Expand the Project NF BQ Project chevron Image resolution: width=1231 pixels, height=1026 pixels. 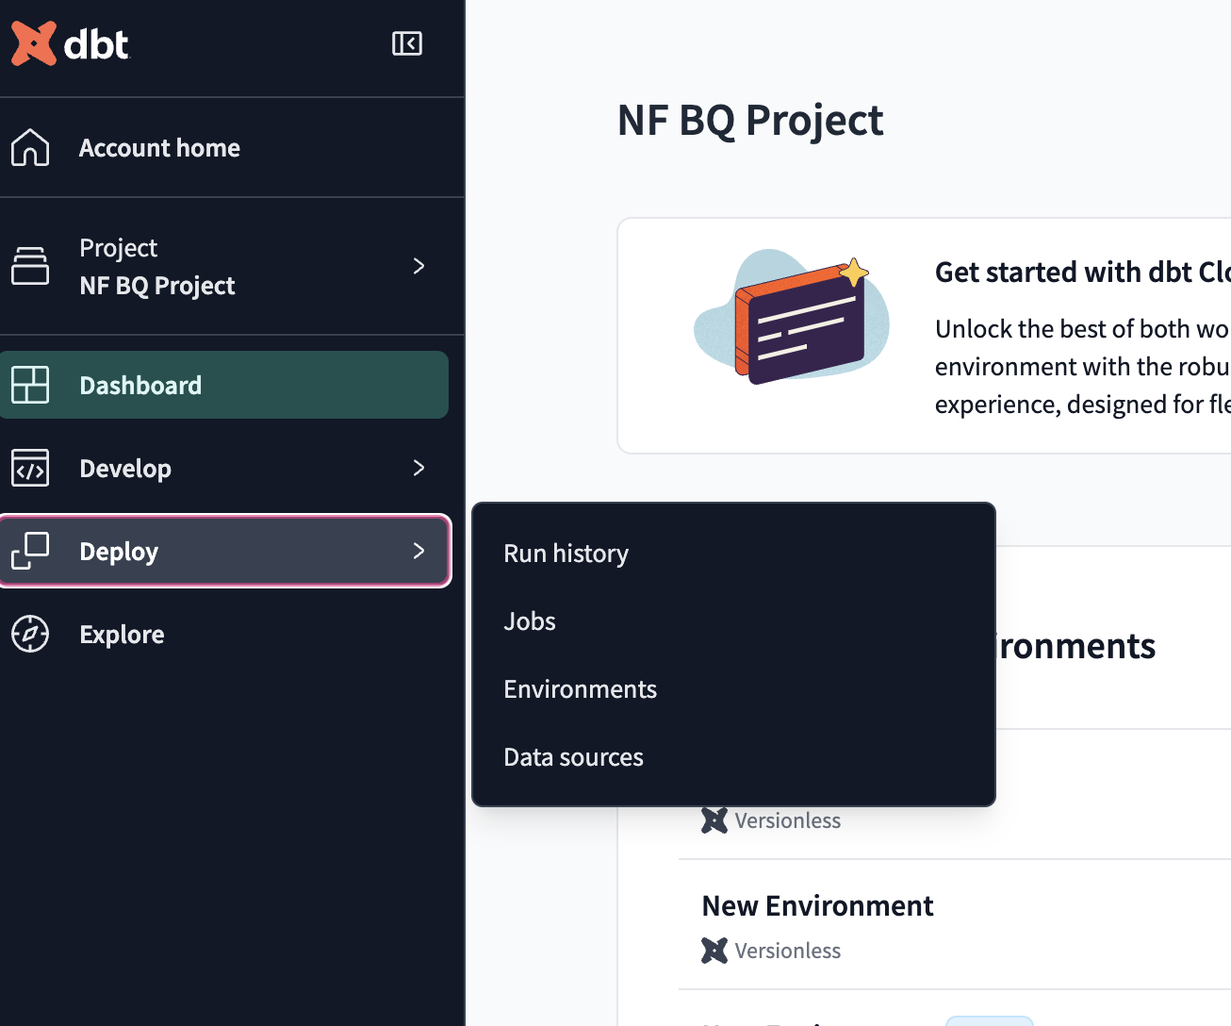pyautogui.click(x=419, y=266)
